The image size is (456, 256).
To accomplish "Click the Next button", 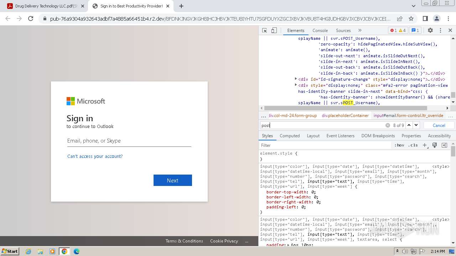I will pos(173,180).
